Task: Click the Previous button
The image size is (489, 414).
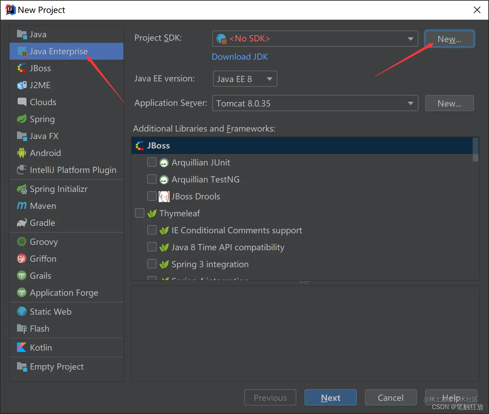Action: 270,397
